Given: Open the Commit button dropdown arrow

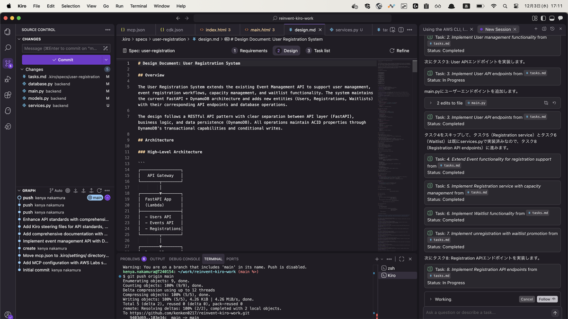Looking at the screenshot, I should click(x=106, y=60).
